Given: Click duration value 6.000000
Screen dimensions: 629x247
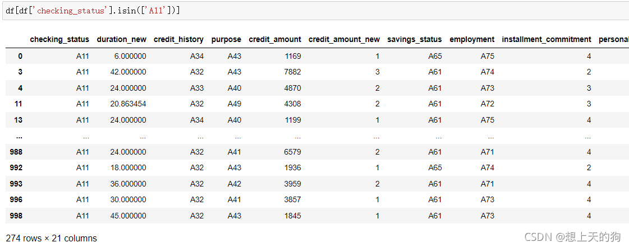Looking at the screenshot, I should pyautogui.click(x=130, y=56).
